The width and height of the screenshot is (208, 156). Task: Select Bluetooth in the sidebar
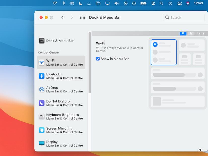[x=61, y=76]
